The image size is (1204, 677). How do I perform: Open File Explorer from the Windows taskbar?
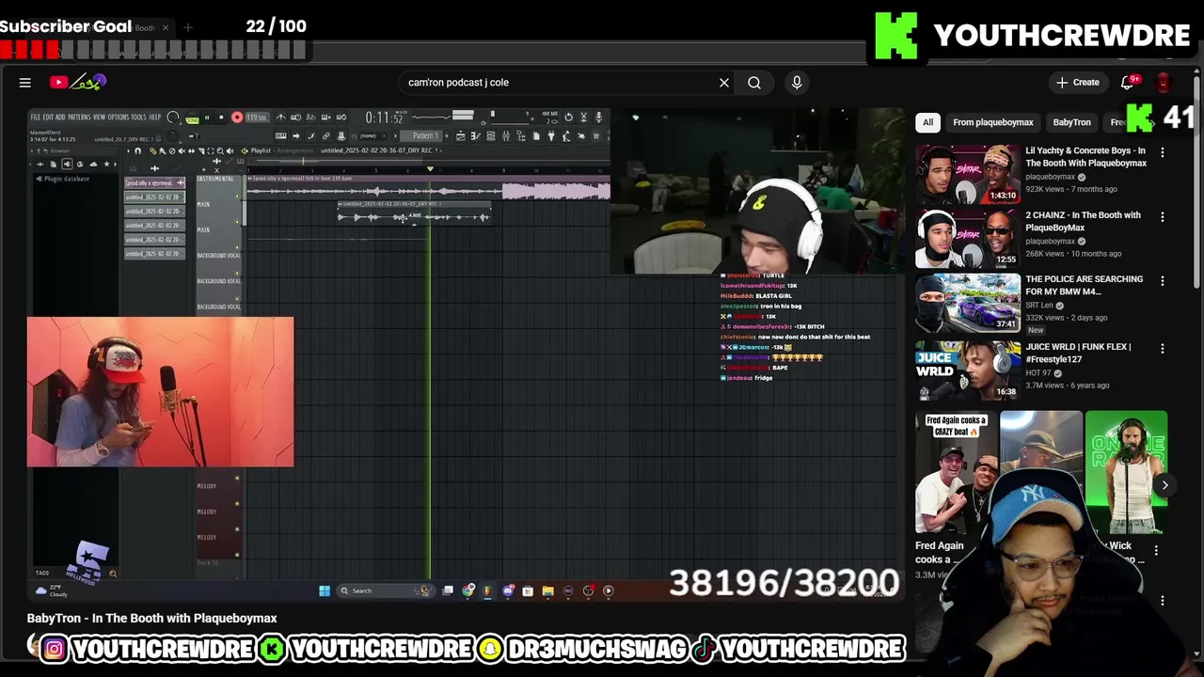pos(547,590)
